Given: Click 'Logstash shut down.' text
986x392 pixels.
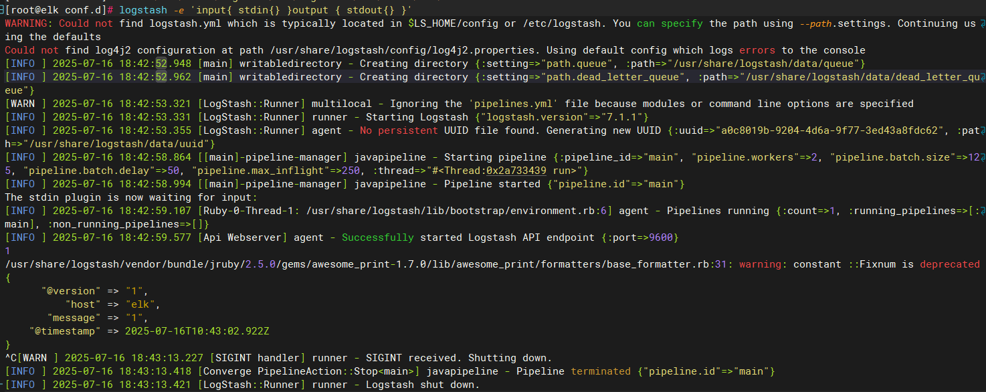Looking at the screenshot, I should (423, 385).
